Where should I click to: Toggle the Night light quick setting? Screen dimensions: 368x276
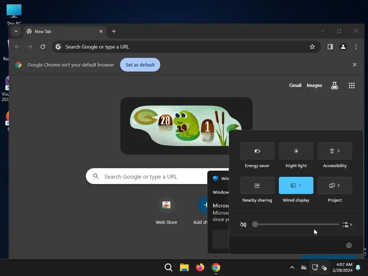(296, 151)
